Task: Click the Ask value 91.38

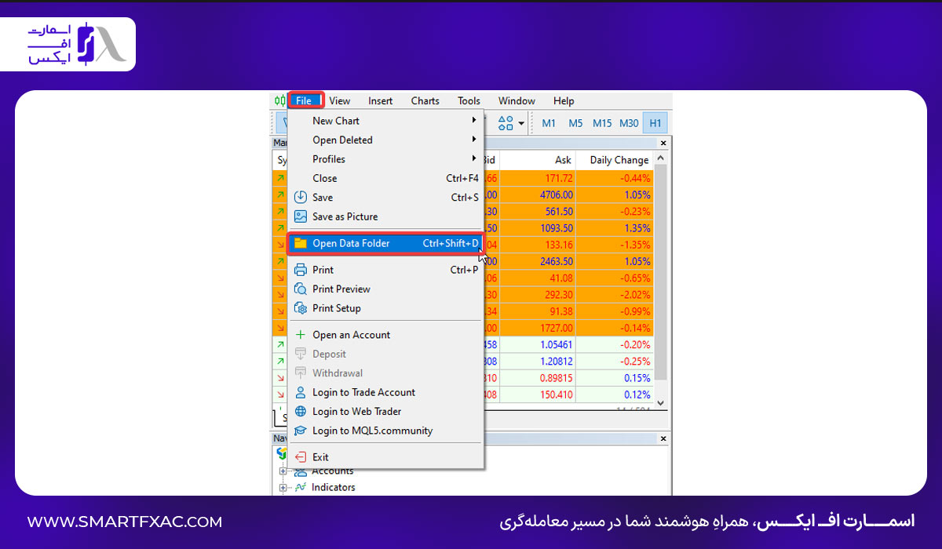Action: (x=561, y=311)
